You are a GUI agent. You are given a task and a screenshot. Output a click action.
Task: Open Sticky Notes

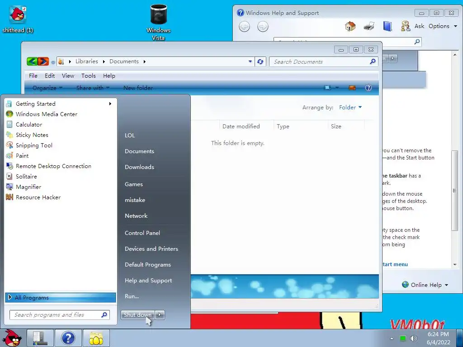(60, 135)
